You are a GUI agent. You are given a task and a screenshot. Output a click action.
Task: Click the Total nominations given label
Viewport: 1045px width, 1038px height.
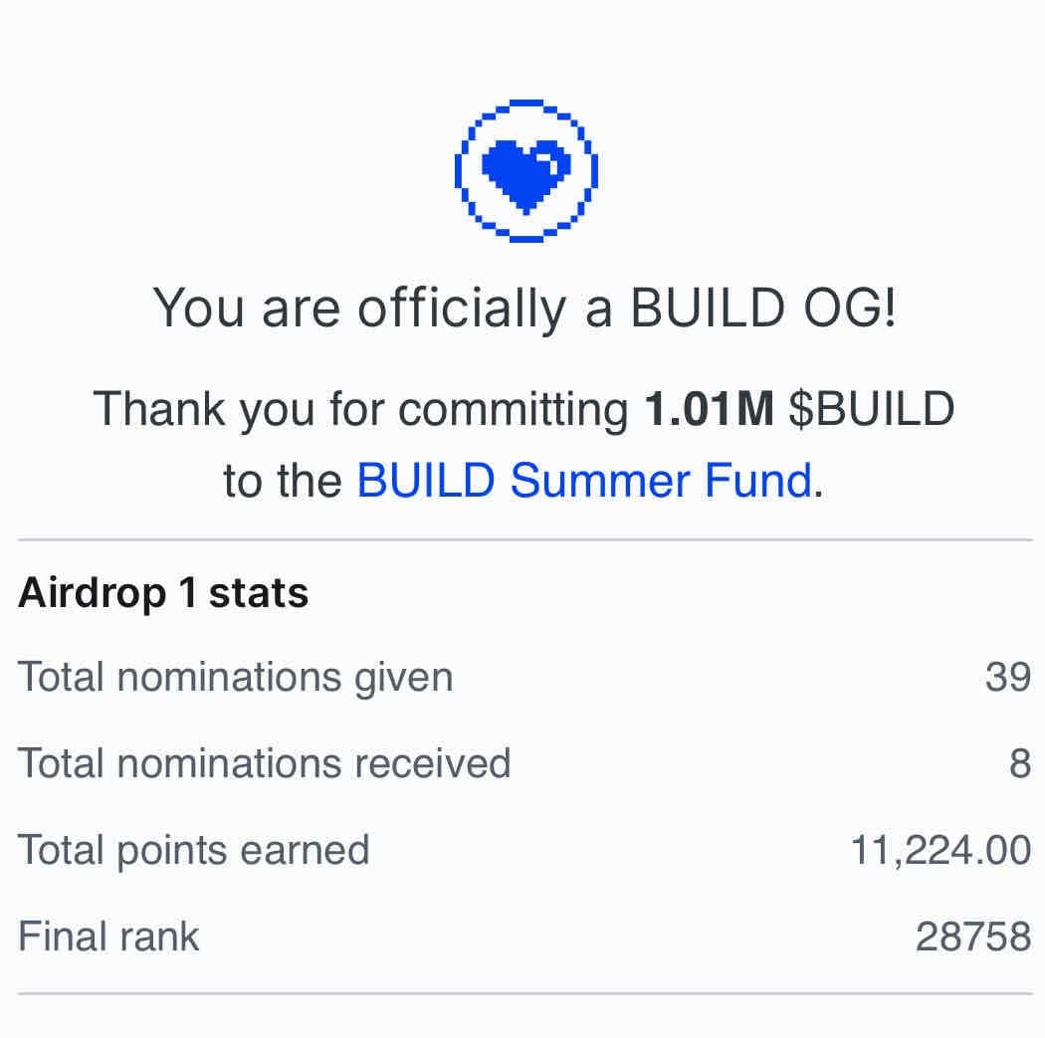(x=236, y=678)
